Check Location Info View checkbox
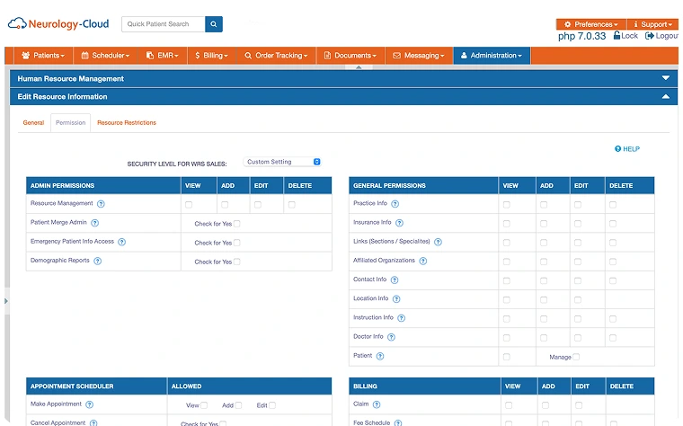The height and width of the screenshot is (426, 683). [x=507, y=299]
